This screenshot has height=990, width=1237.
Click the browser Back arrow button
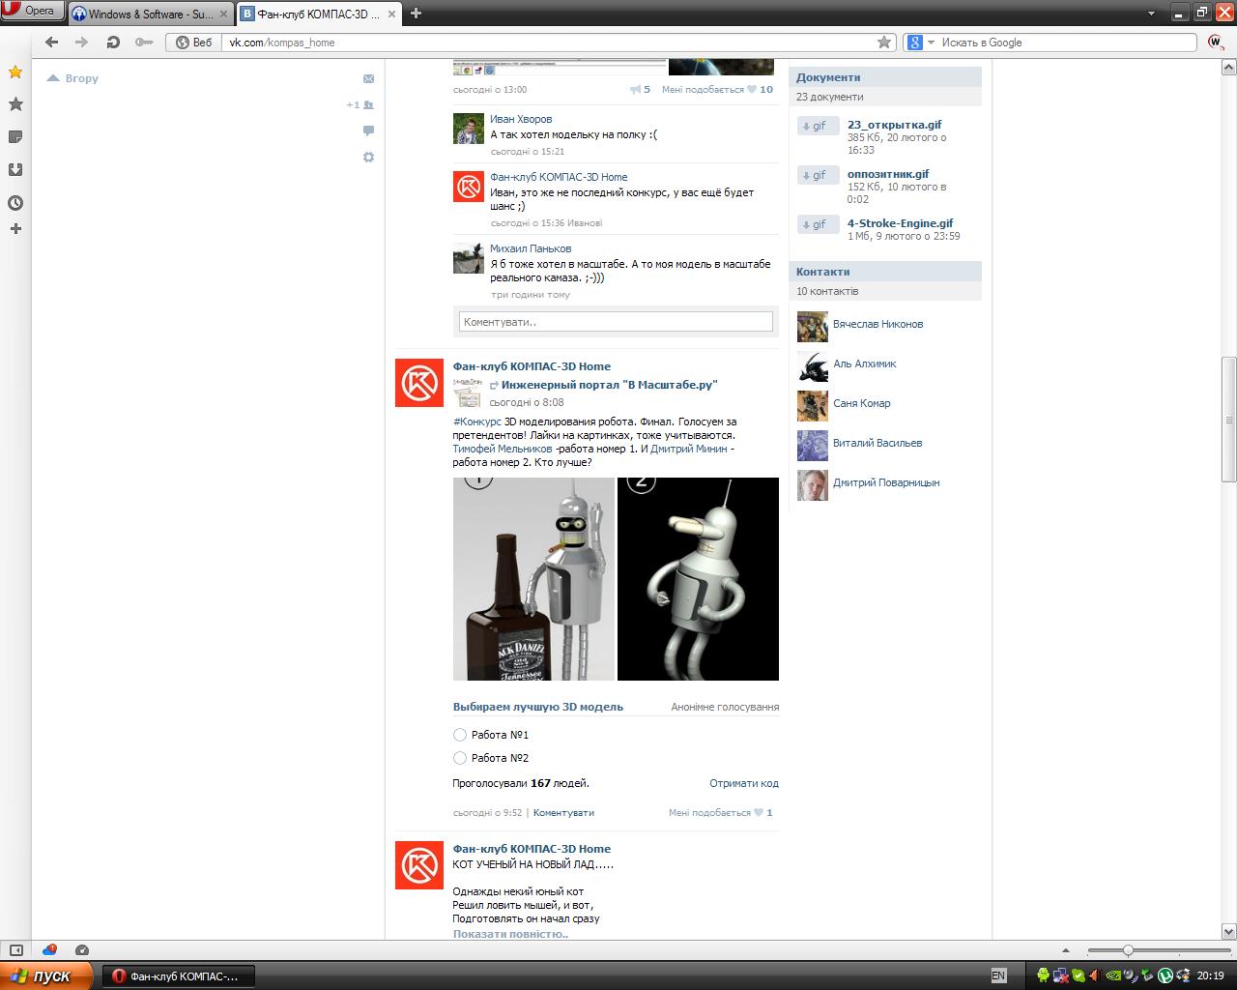click(x=52, y=42)
